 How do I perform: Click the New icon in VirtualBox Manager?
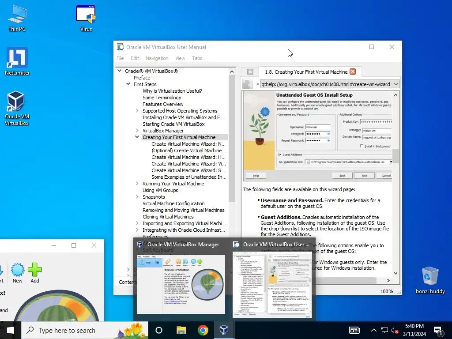(18, 273)
